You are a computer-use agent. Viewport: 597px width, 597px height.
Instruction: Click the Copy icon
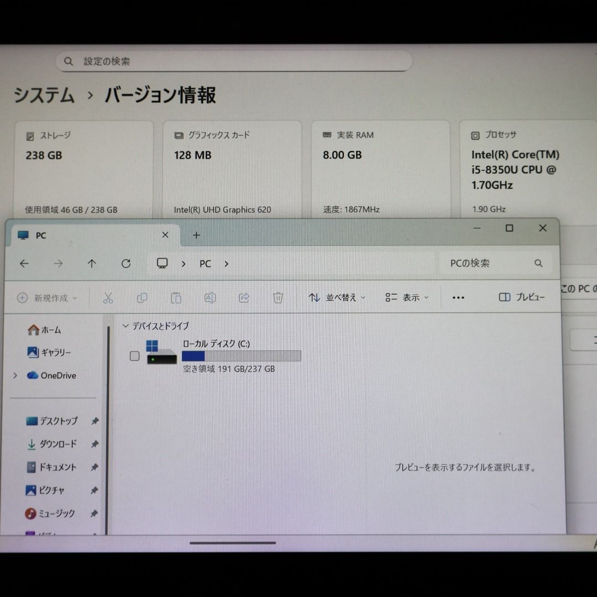coord(142,297)
